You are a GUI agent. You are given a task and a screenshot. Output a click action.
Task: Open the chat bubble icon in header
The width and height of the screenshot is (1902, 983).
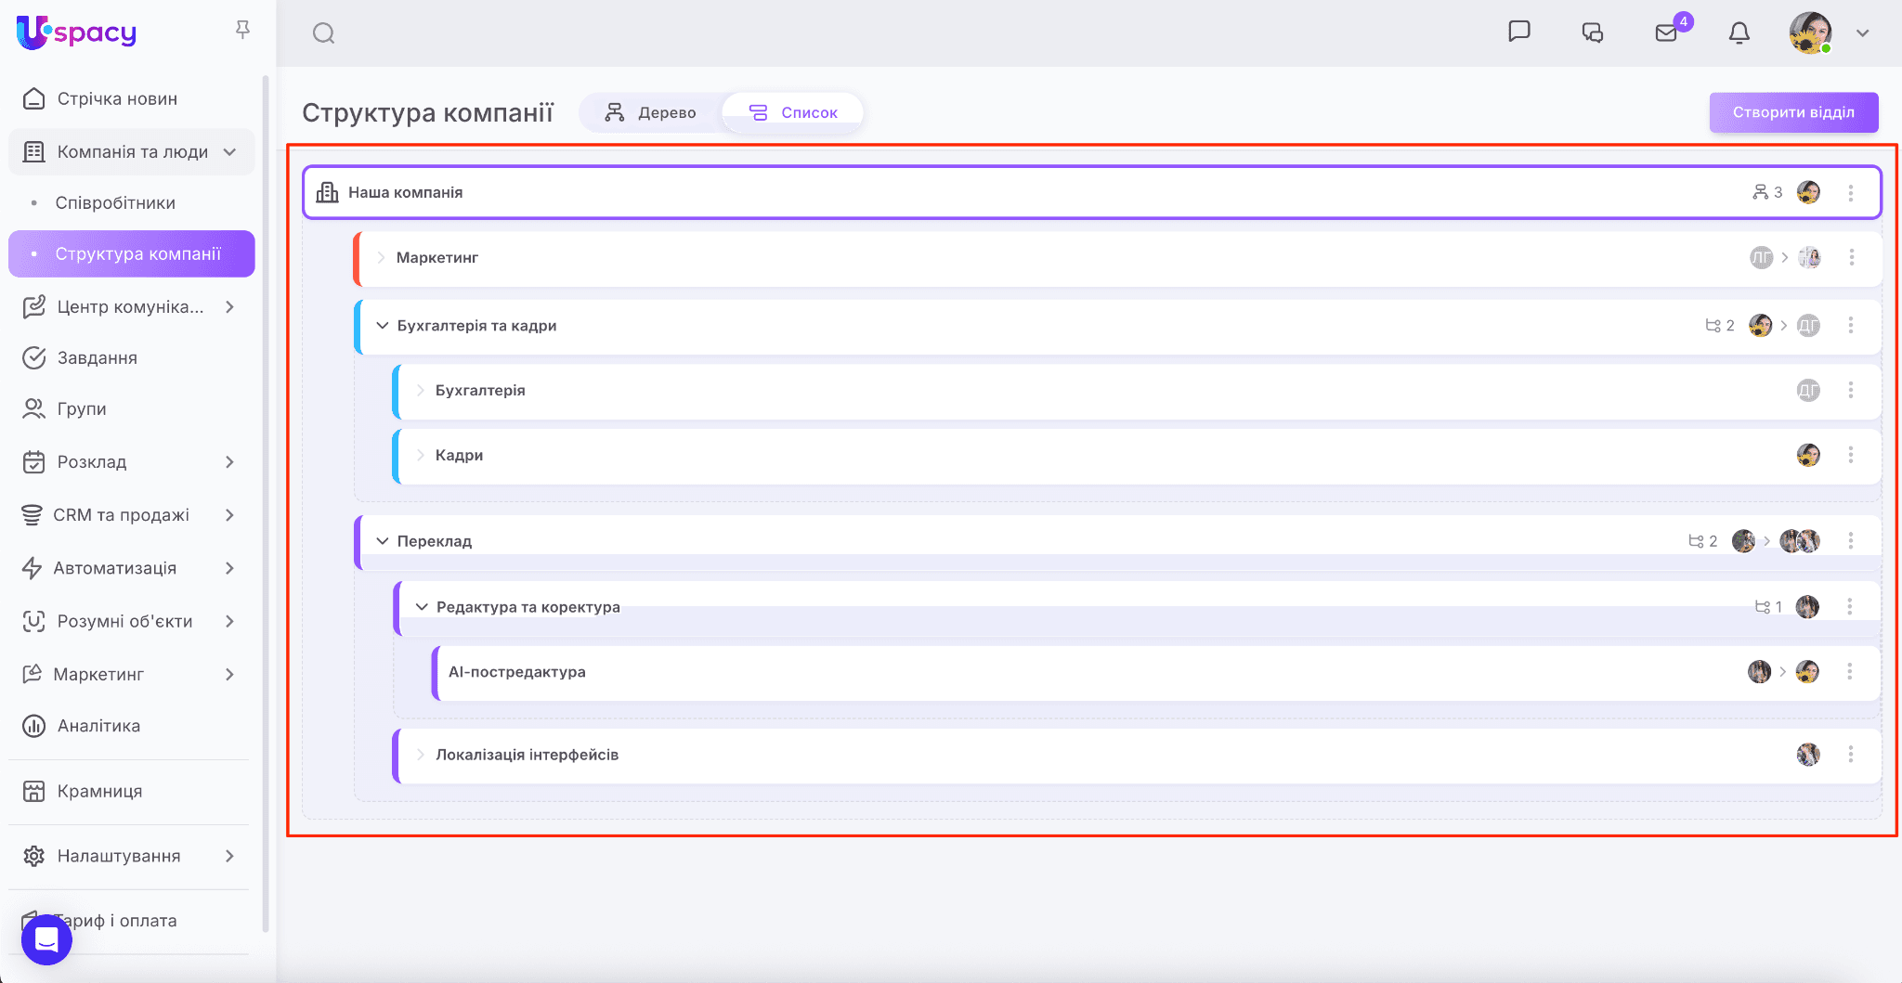pos(1518,32)
